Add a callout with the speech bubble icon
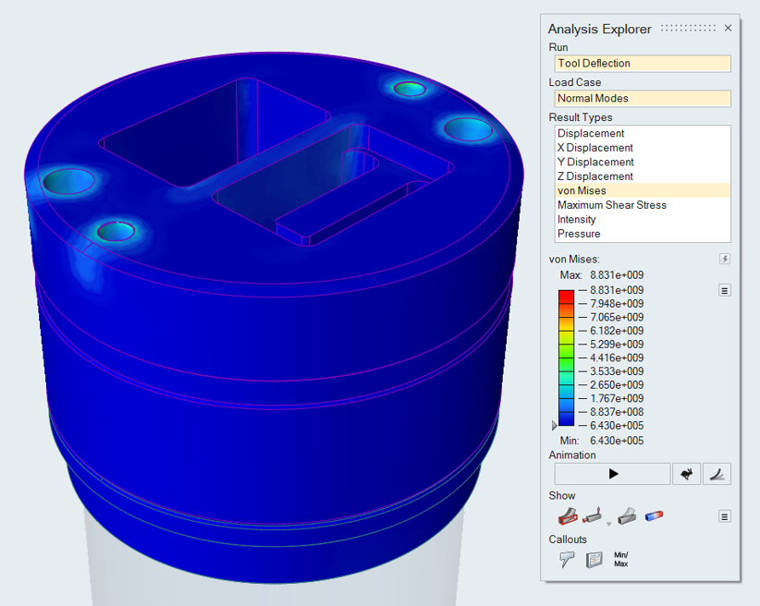Screen dimensions: 760x606 (567, 559)
